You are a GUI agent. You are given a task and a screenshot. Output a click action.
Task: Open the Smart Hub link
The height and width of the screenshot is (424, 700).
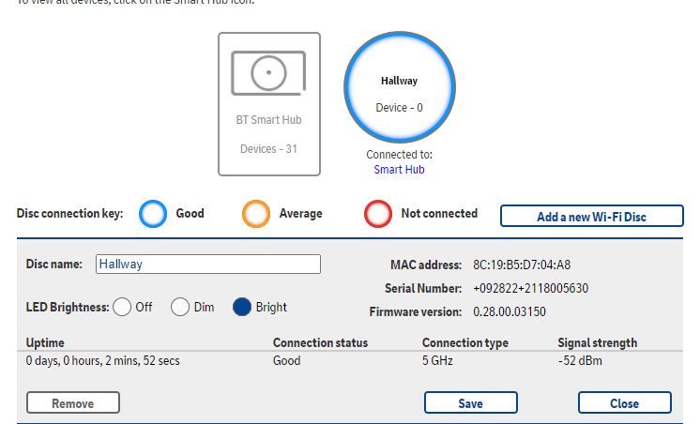pos(399,170)
